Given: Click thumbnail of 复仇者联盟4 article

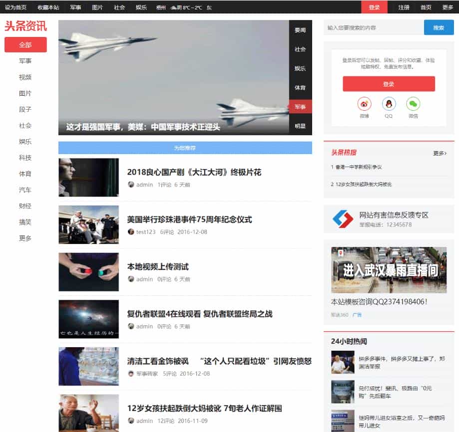Looking at the screenshot, I should click(x=89, y=319).
